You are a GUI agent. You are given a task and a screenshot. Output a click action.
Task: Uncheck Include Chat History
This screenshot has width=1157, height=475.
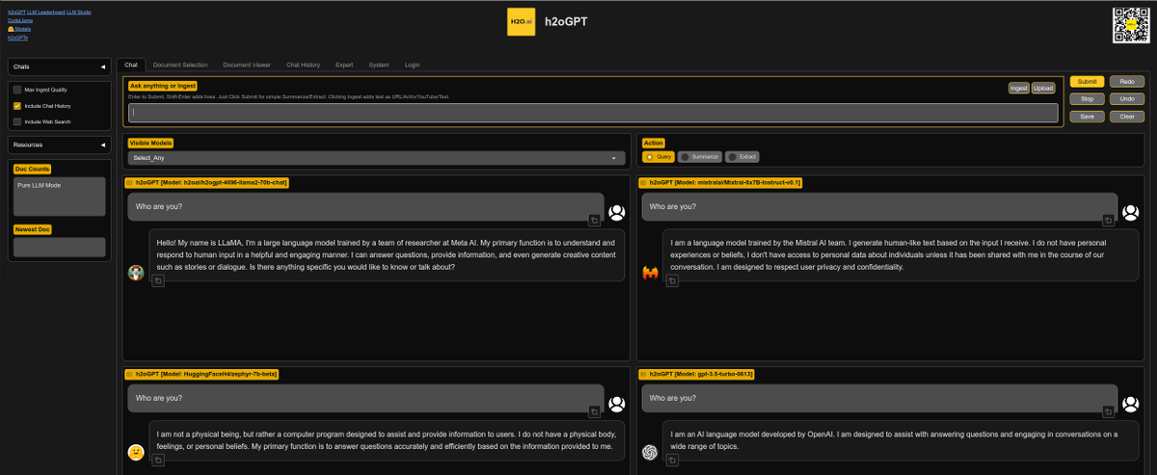pos(17,106)
